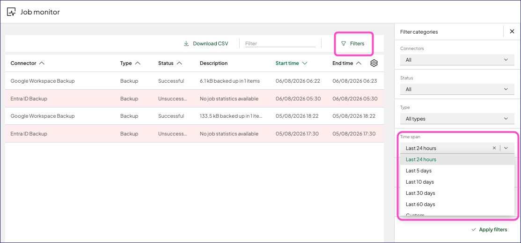Open the Status filter dropdown
This screenshot has height=243, width=521.
coord(457,89)
